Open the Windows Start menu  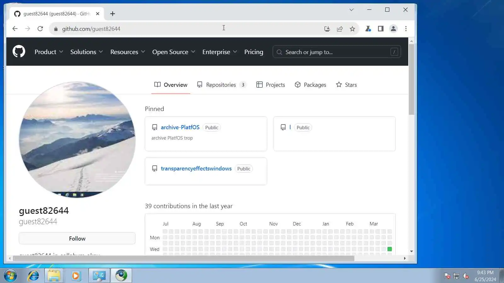(10, 276)
